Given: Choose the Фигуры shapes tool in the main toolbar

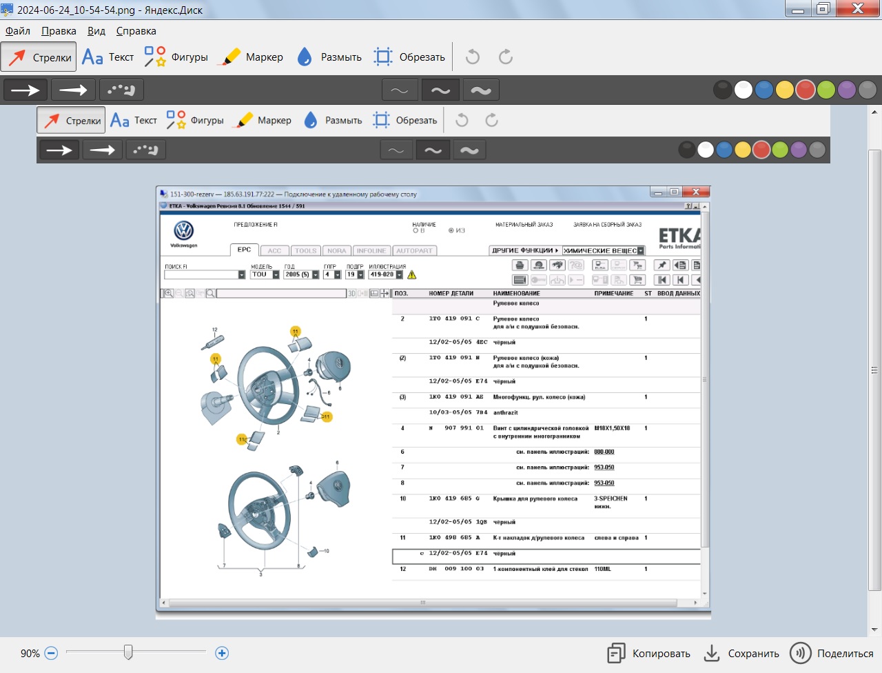Looking at the screenshot, I should 176,57.
